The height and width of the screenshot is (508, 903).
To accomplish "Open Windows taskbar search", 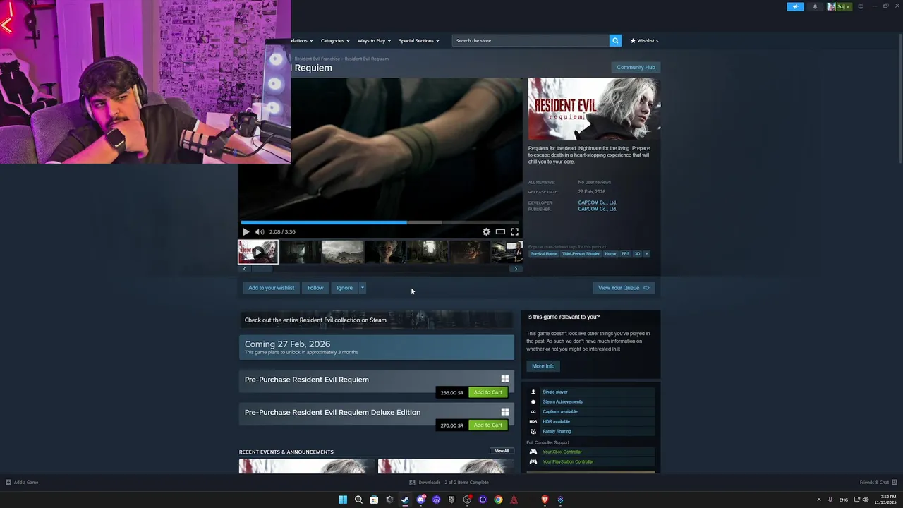I will (x=358, y=500).
